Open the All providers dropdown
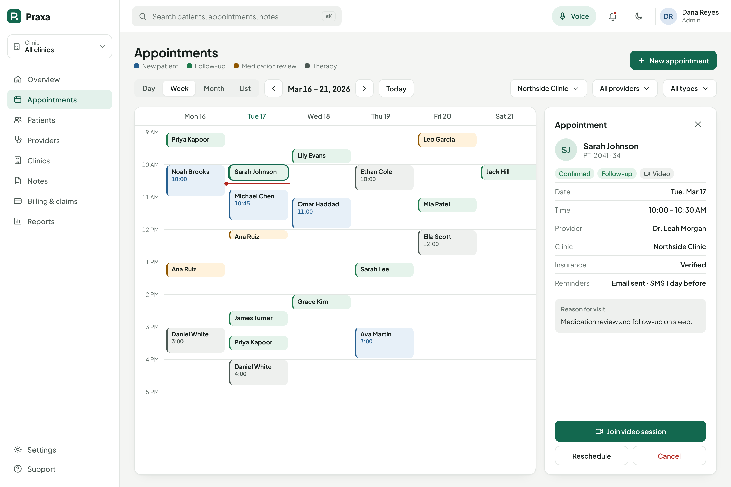 pyautogui.click(x=625, y=89)
